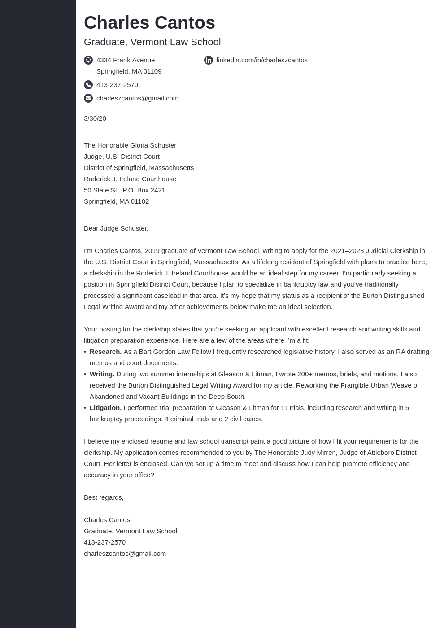The height and width of the screenshot is (628, 444).
Task: Click the 413-237-2570 phone number in header
Action: pos(117,85)
